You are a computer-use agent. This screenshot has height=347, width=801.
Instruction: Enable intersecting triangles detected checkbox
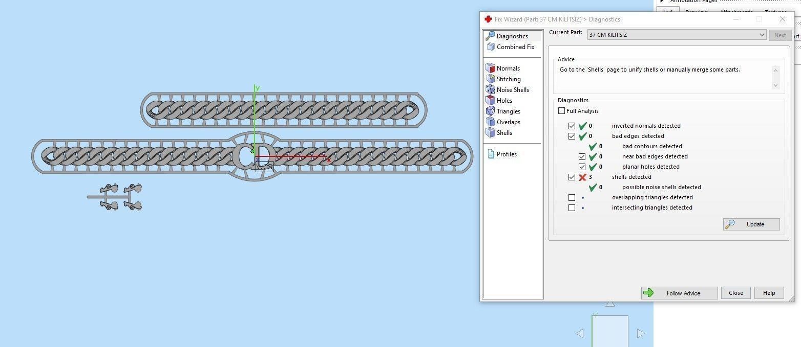point(572,207)
